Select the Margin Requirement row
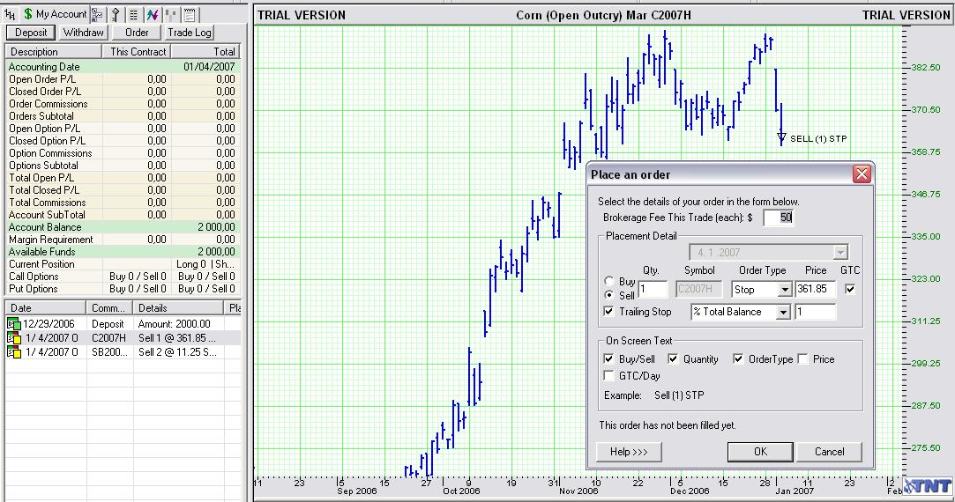The width and height of the screenshot is (955, 502). click(x=123, y=240)
